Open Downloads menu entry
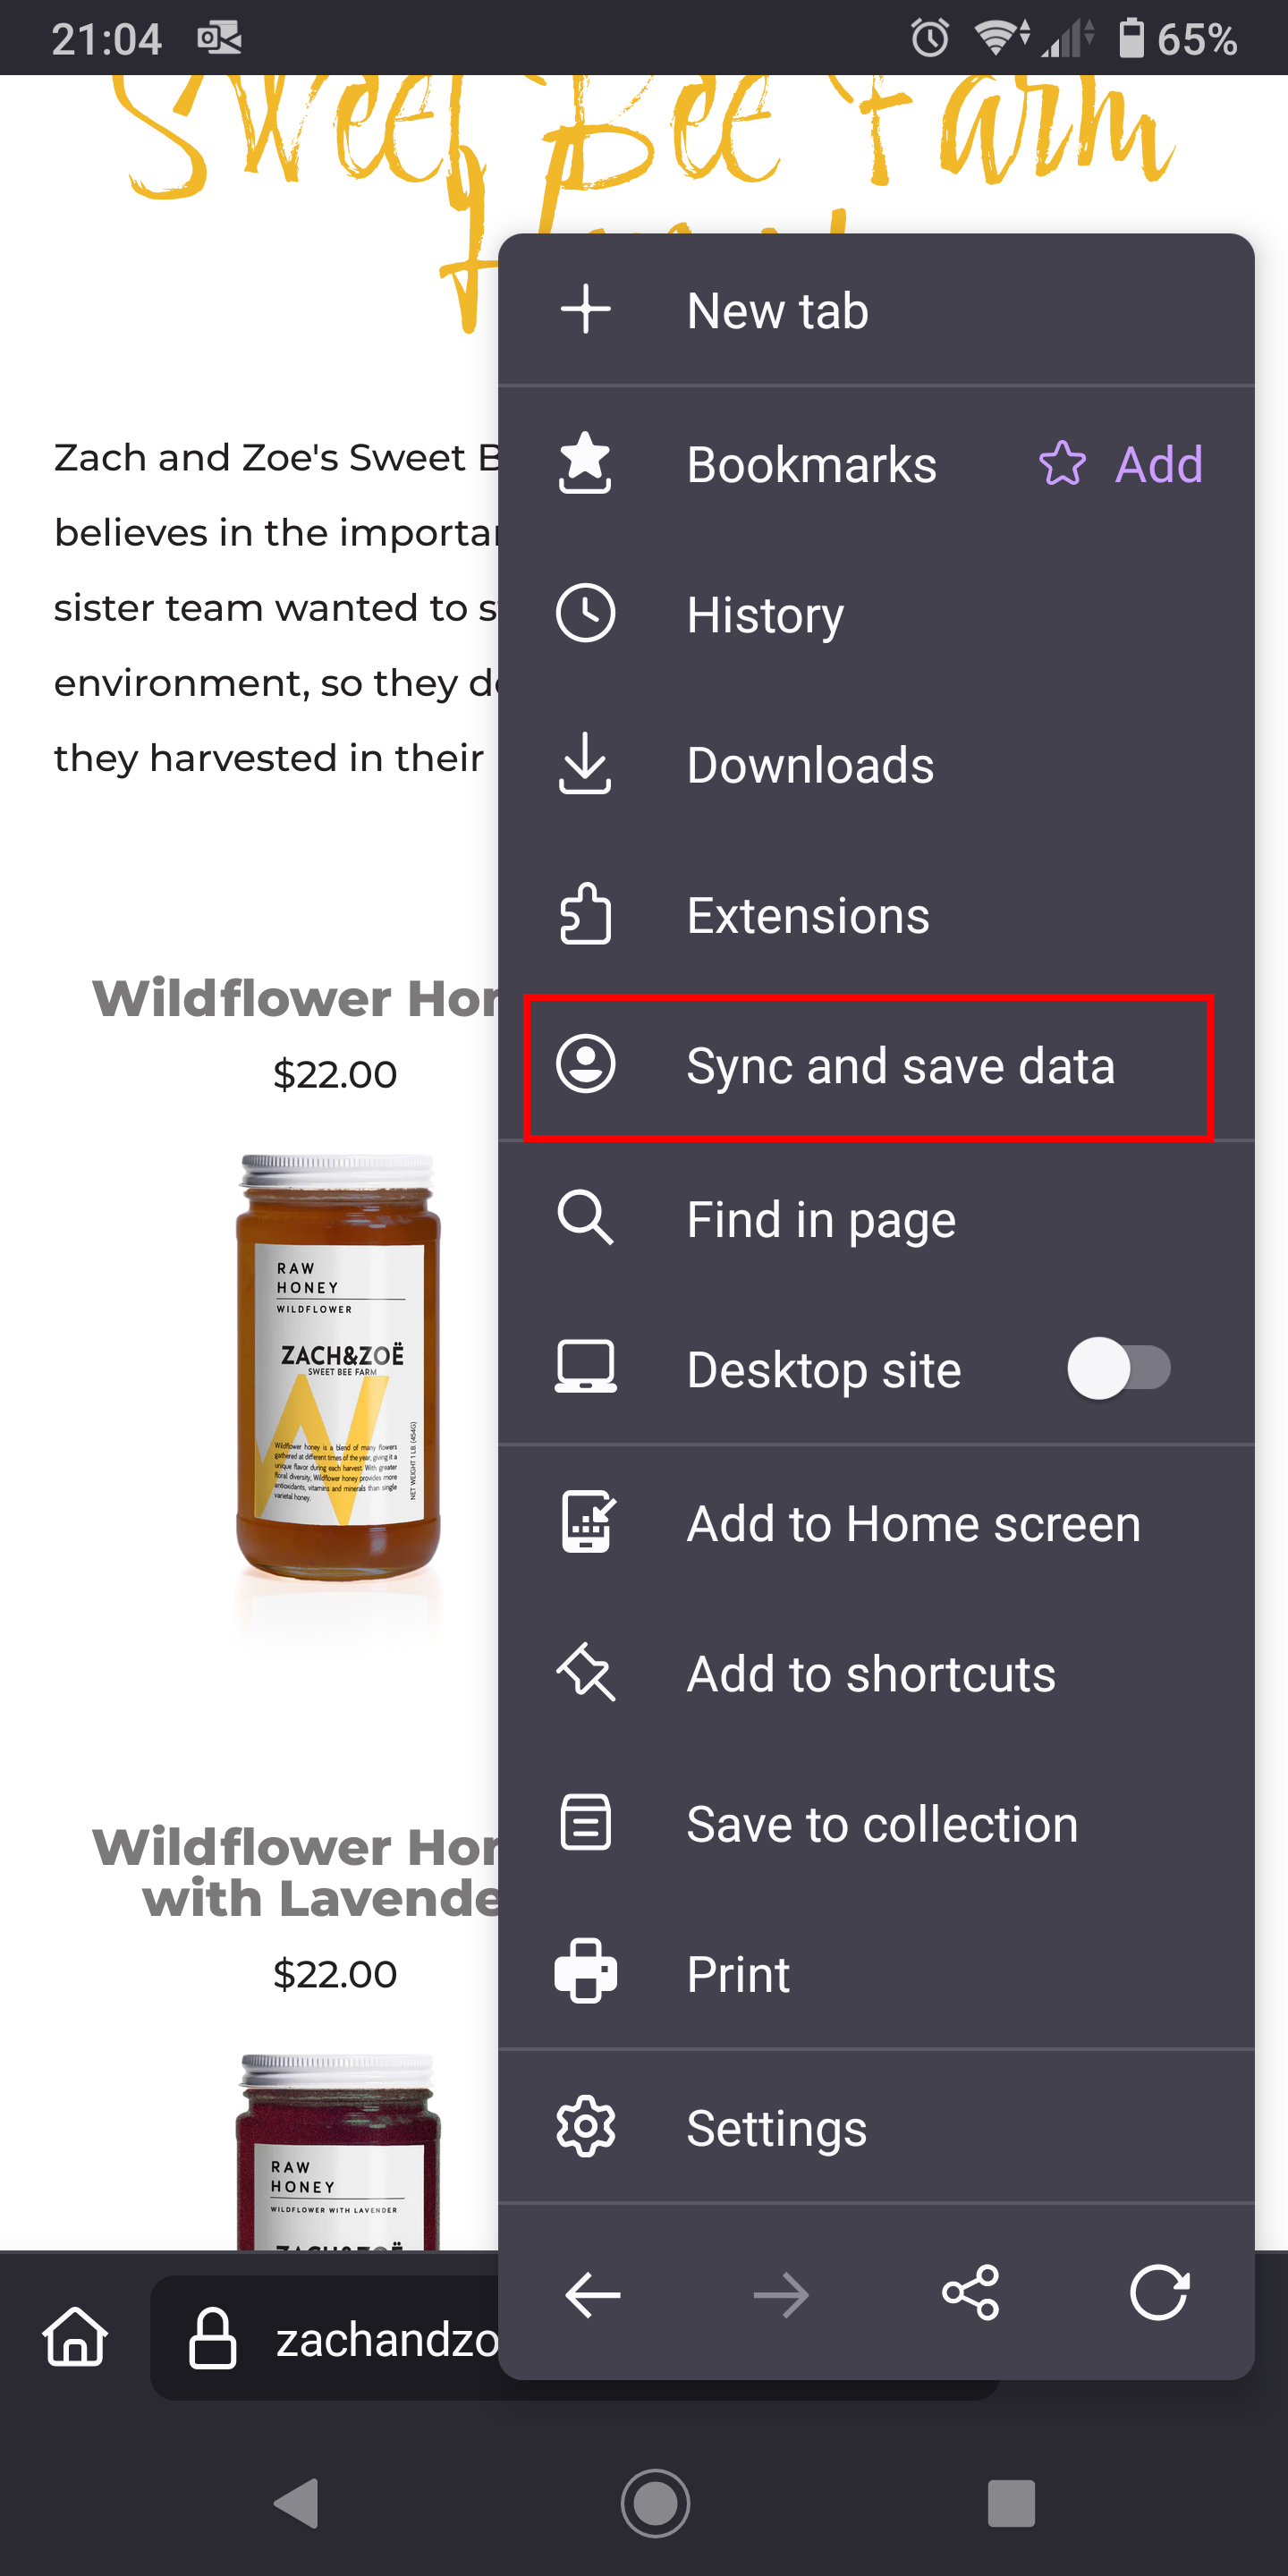Screen dimensions: 1288x2576 pos(876,765)
